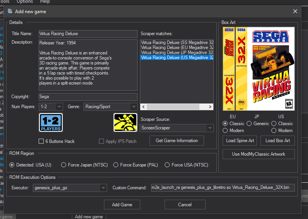This screenshot has width=308, height=219.
Task: Toggle the Apply IPS Patch checkbox
Action: (x=101, y=141)
